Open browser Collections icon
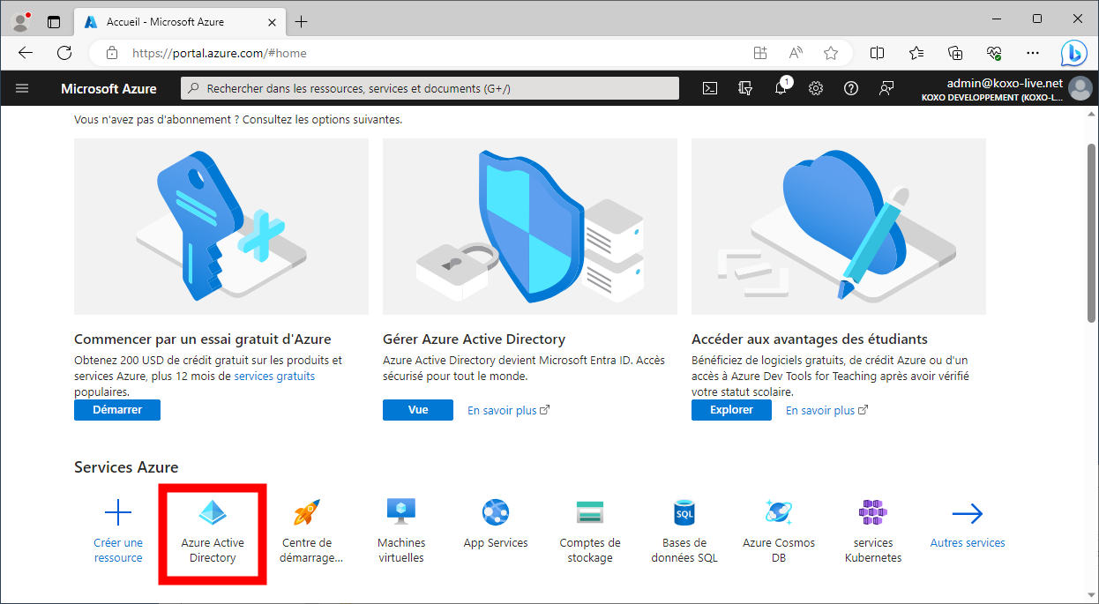The image size is (1099, 604). 955,53
